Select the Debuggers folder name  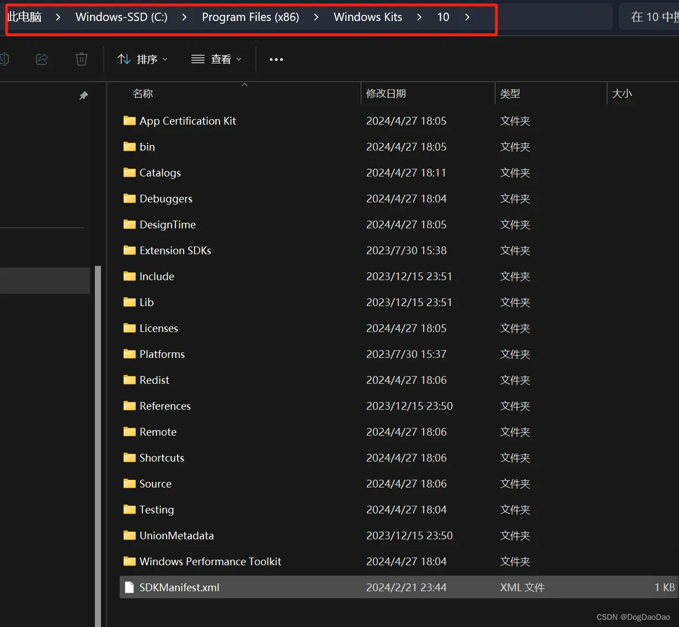point(166,199)
